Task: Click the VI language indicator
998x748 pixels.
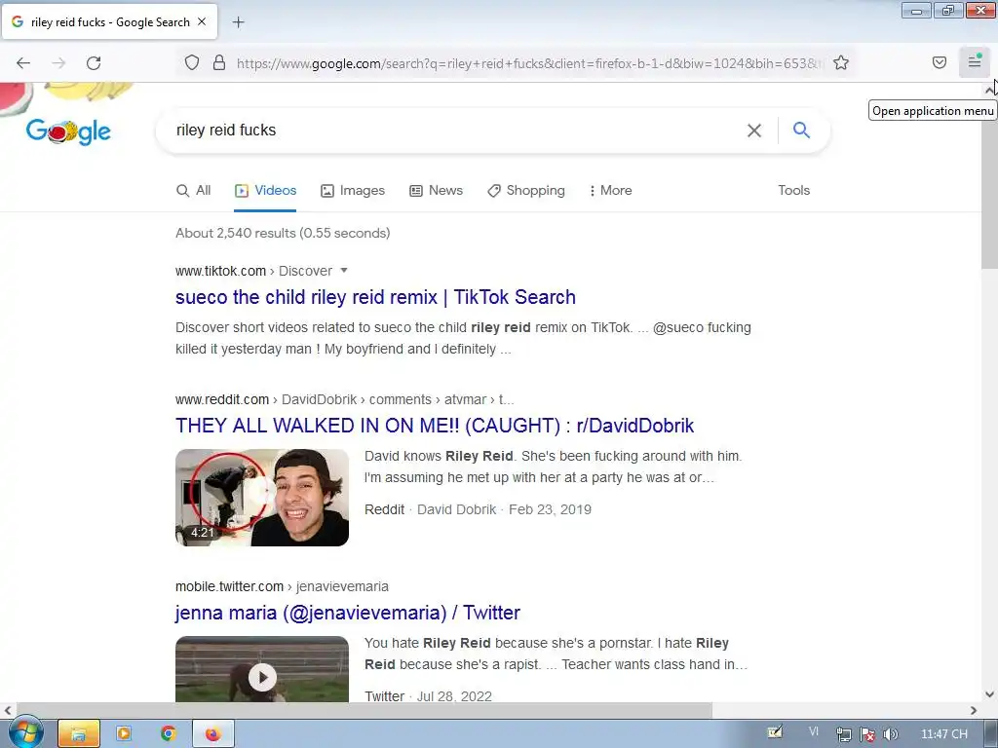Action: tap(814, 732)
